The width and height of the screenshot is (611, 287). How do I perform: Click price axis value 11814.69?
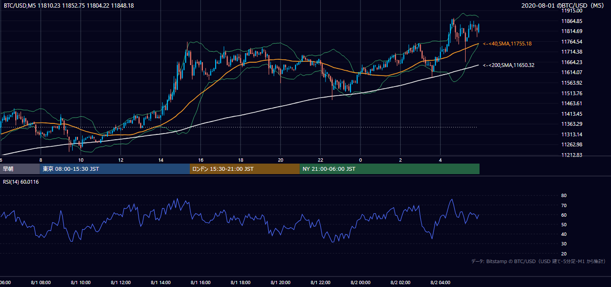[x=572, y=31]
